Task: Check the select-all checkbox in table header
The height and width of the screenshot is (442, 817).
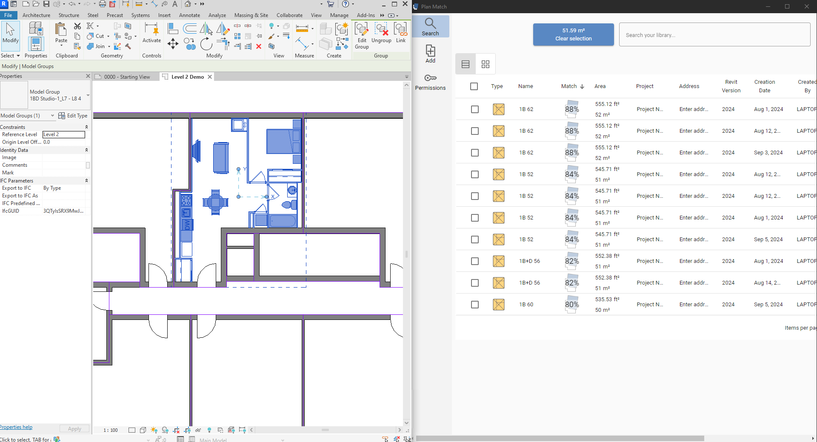Action: coord(474,86)
